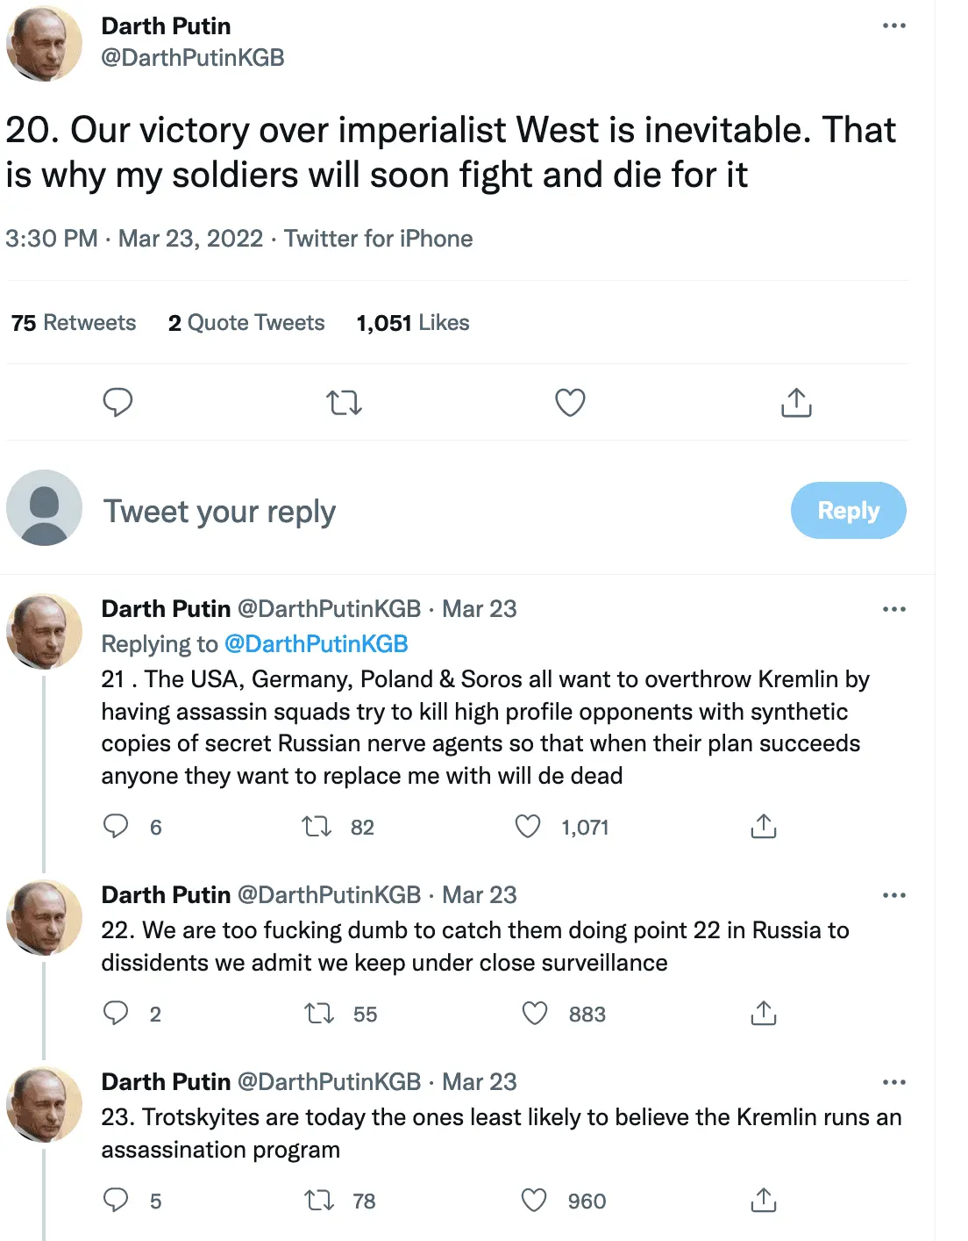The height and width of the screenshot is (1241, 968).
Task: Open more options menu on reply 23
Action: 893,1082
